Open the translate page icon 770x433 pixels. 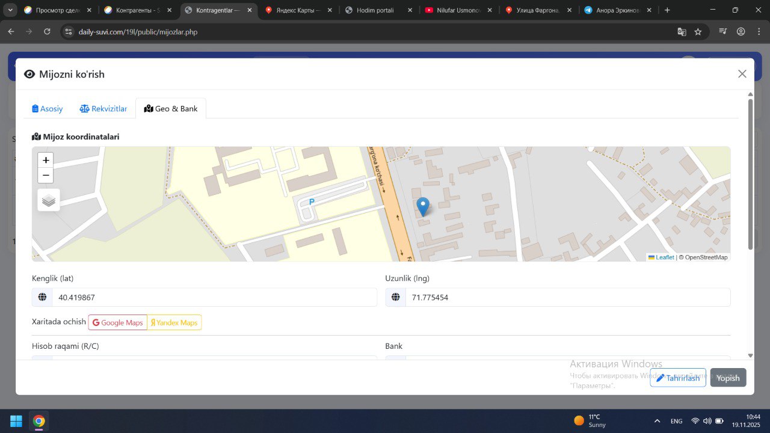pyautogui.click(x=682, y=31)
